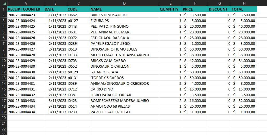Click the DISCOUNT header cell

219,9
